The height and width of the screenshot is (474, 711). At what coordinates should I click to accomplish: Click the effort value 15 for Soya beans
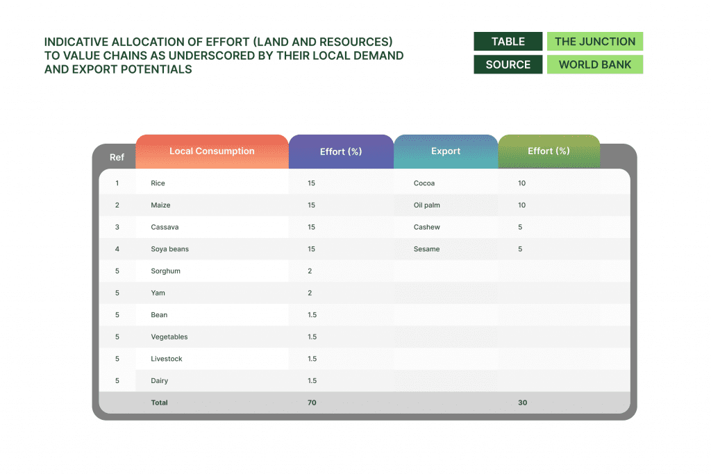(x=311, y=248)
